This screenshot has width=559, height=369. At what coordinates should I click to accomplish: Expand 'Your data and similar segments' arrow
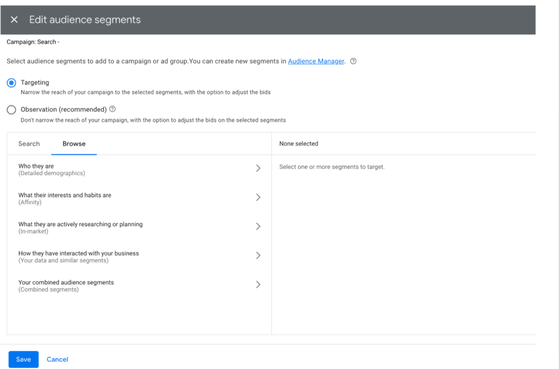click(x=258, y=255)
